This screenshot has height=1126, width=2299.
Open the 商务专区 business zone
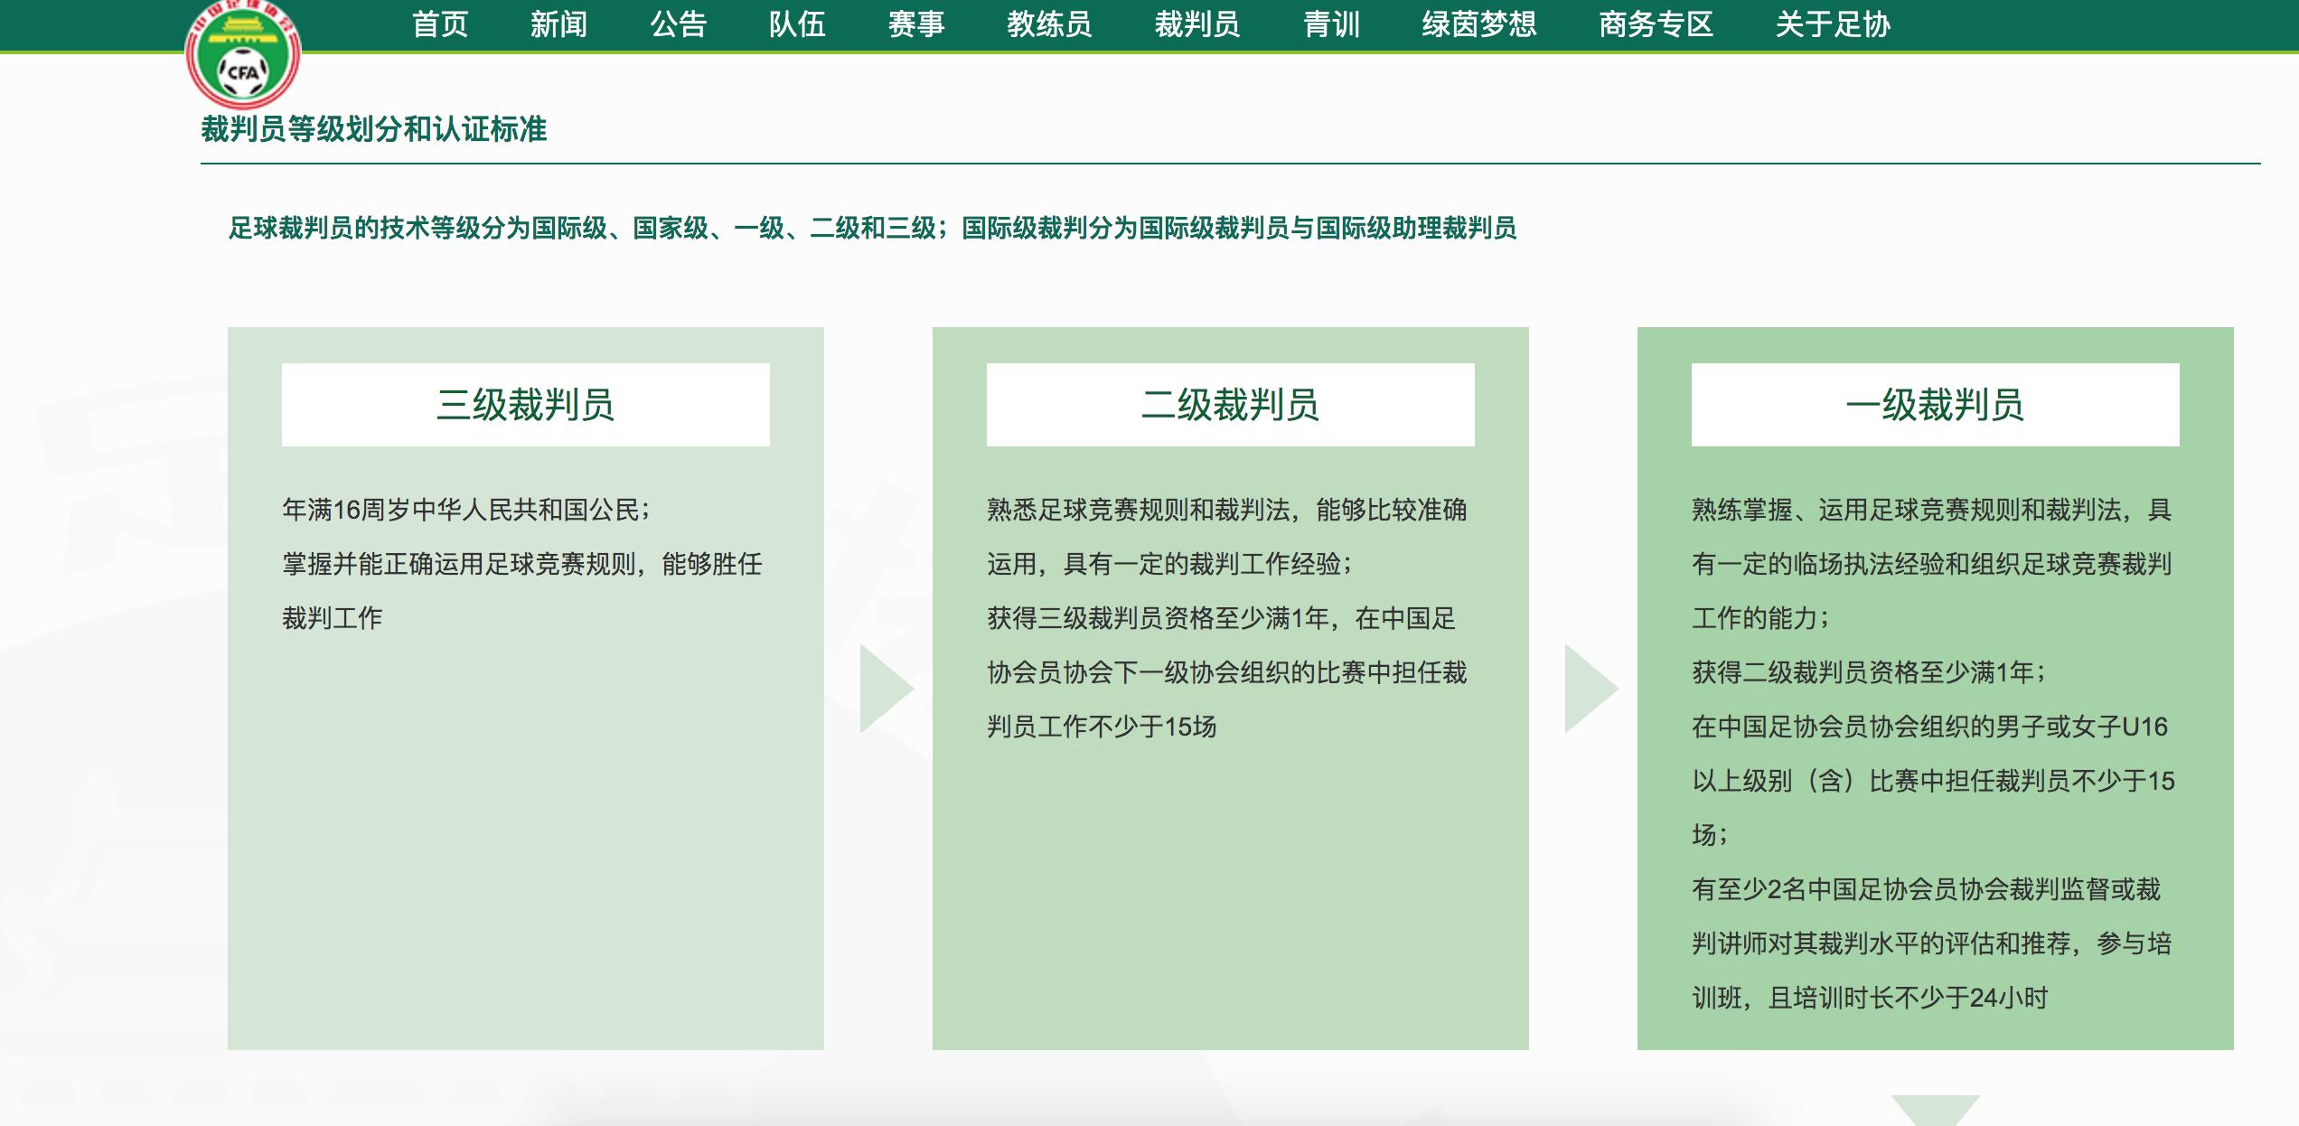[1656, 25]
